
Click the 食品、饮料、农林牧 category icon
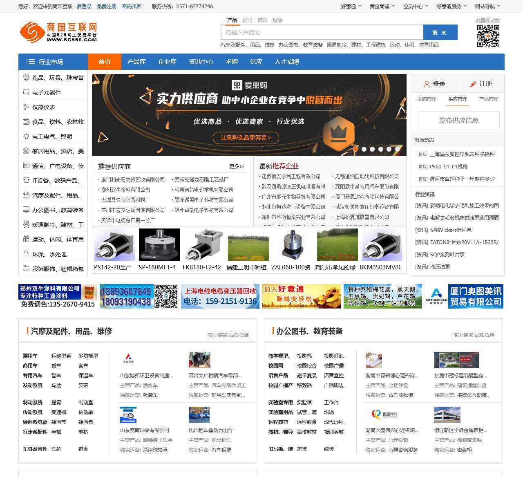point(25,121)
